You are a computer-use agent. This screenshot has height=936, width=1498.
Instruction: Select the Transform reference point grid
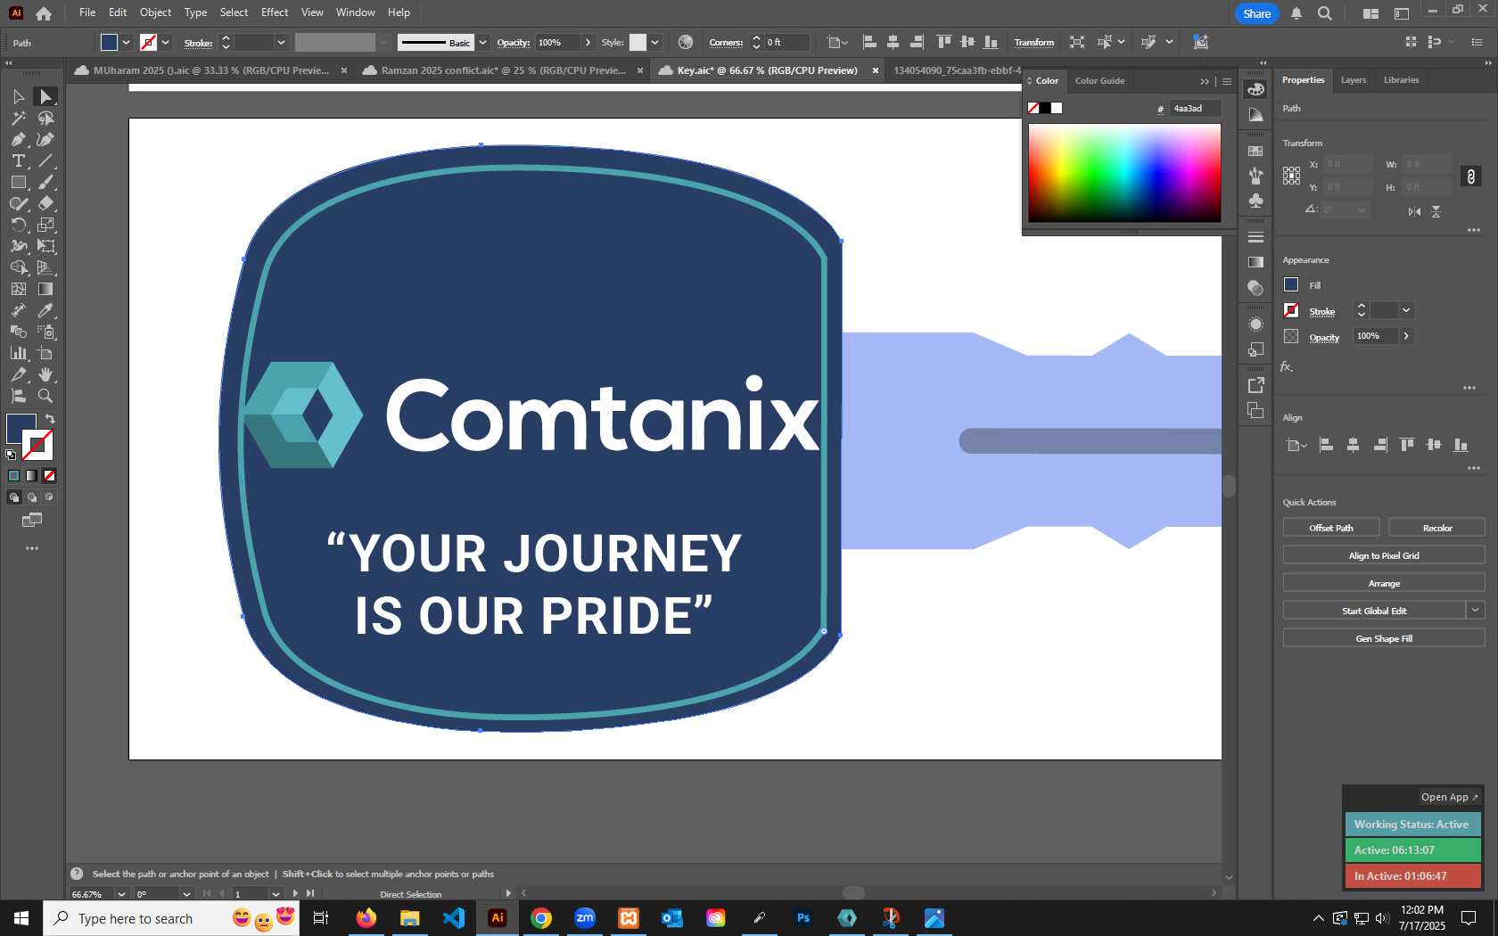click(x=1291, y=176)
